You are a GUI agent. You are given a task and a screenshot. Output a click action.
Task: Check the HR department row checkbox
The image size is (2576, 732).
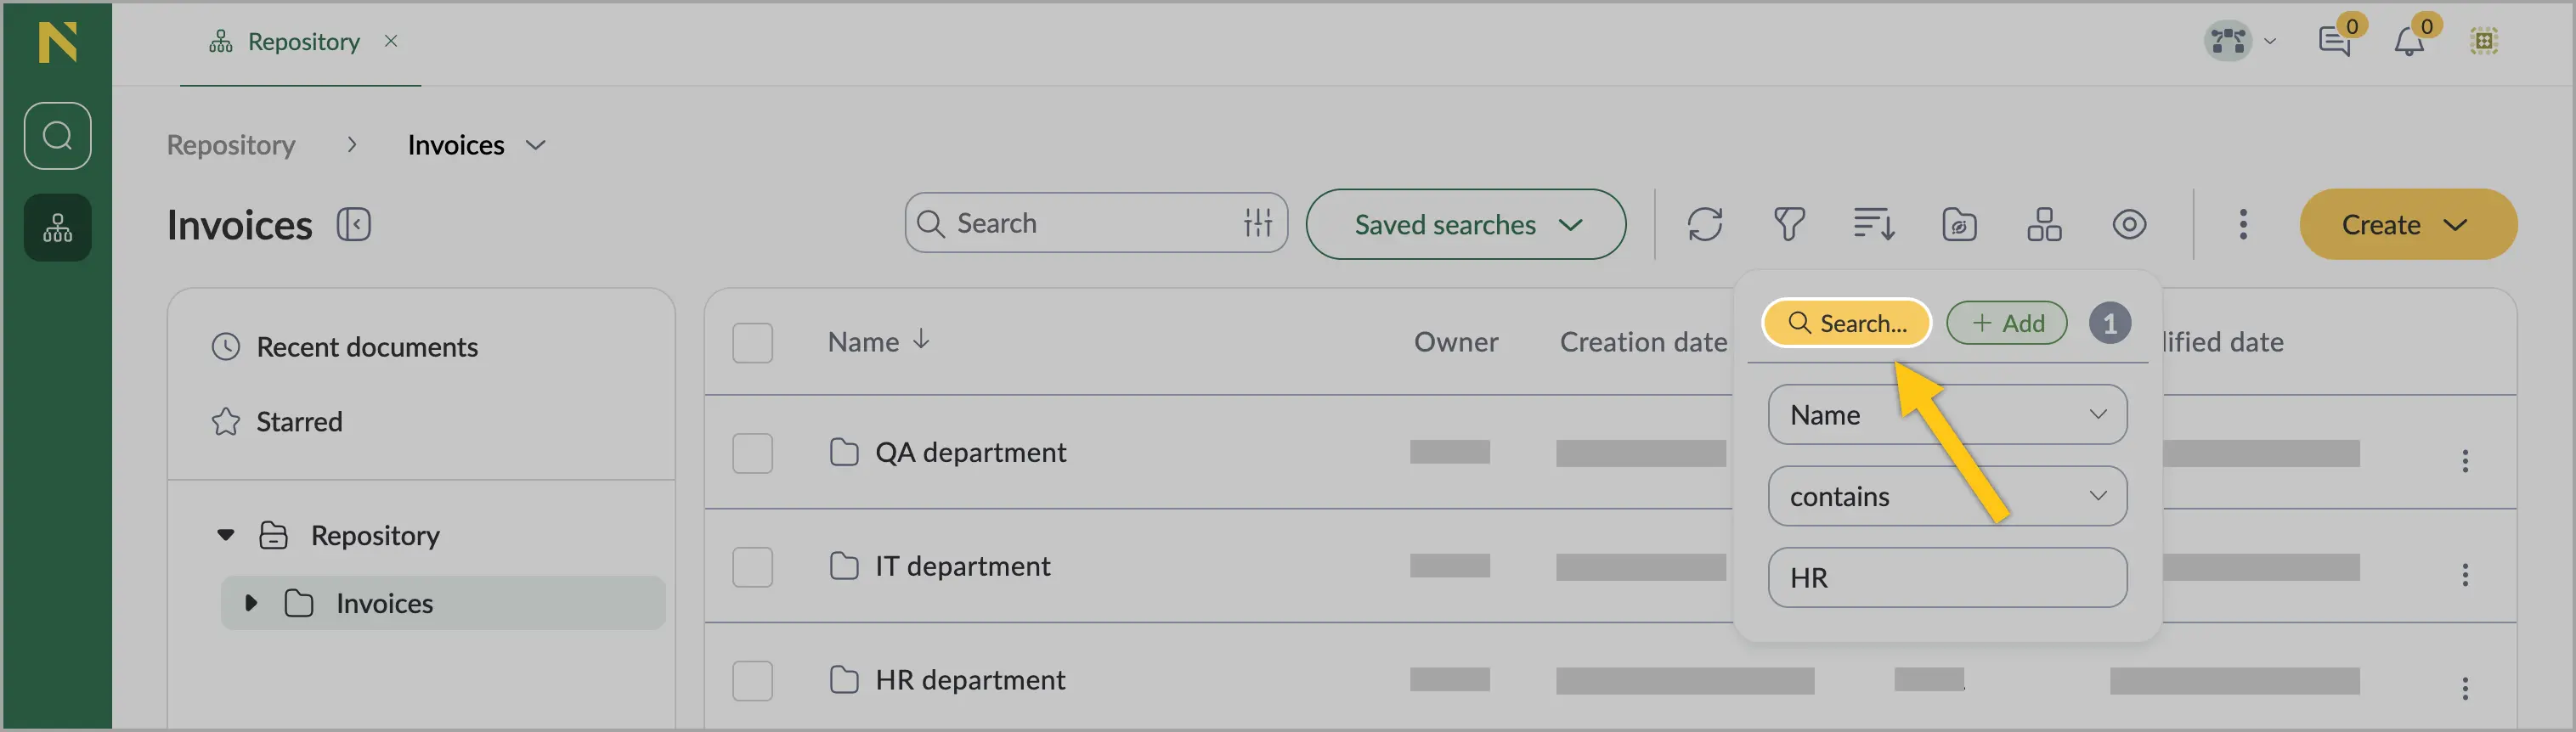click(x=752, y=681)
